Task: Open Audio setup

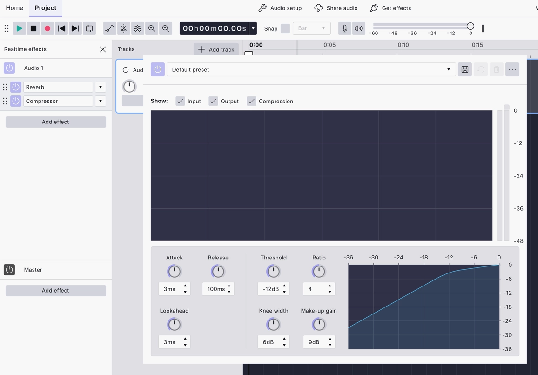Action: click(280, 8)
